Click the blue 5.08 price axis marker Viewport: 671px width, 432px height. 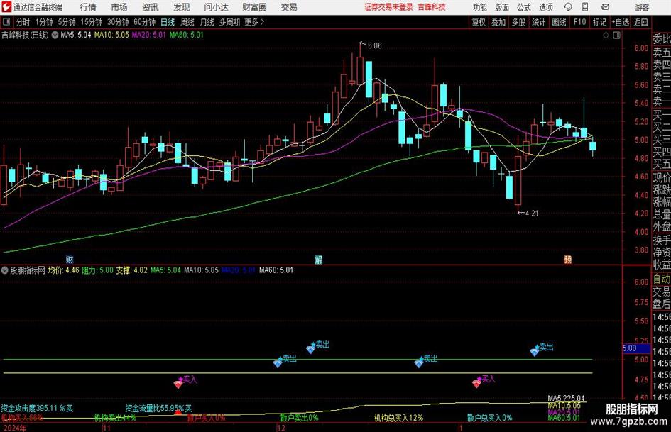tap(635, 348)
